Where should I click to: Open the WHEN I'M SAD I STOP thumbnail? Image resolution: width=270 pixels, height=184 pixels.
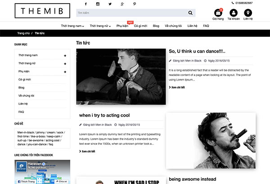121,180
